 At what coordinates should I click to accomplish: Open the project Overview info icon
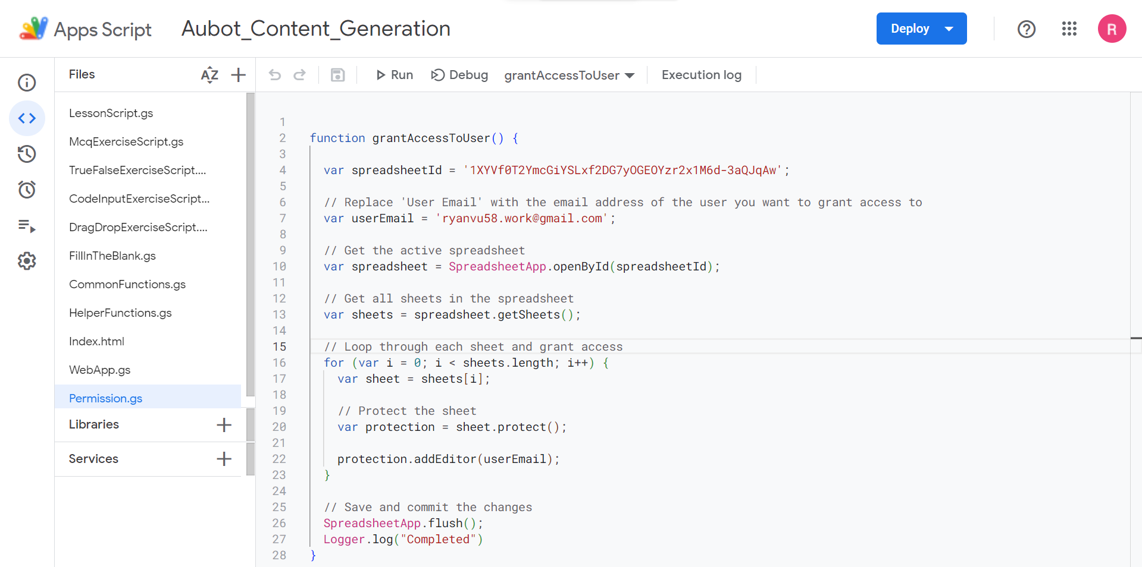[x=27, y=83]
